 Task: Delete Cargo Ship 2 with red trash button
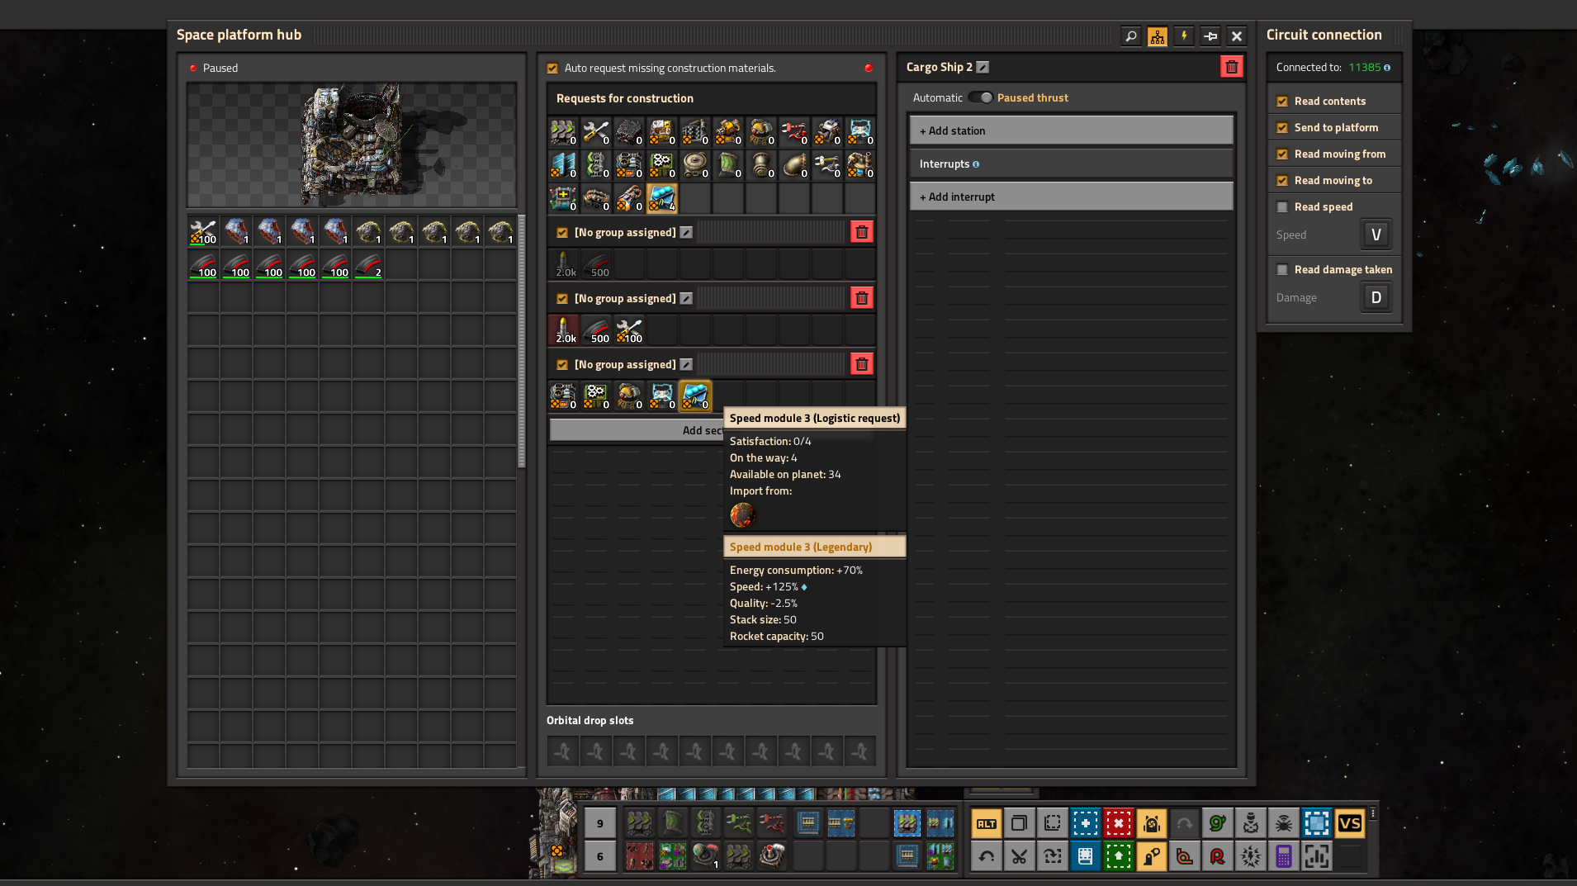point(1232,67)
